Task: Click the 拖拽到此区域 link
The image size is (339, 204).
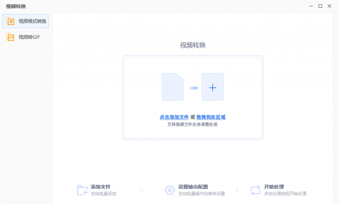Action: coord(211,117)
